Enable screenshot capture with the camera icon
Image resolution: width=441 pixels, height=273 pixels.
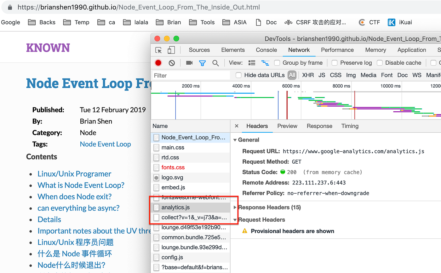189,63
